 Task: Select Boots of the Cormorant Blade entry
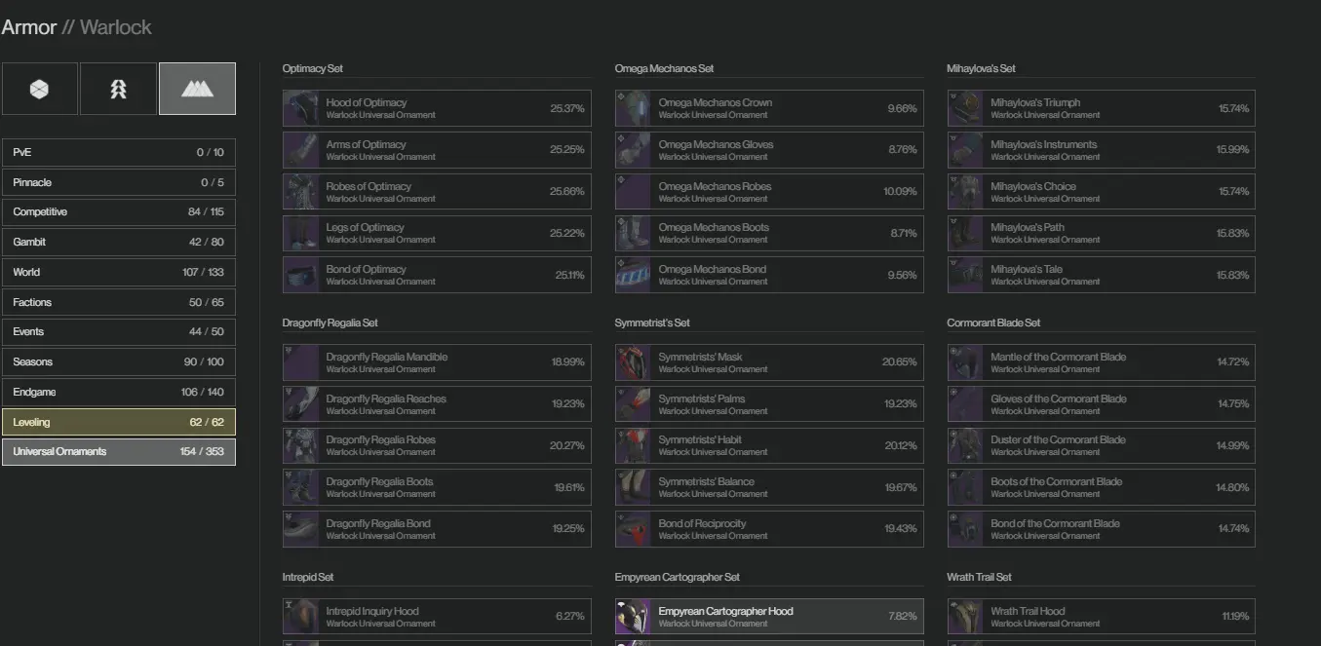(1101, 487)
